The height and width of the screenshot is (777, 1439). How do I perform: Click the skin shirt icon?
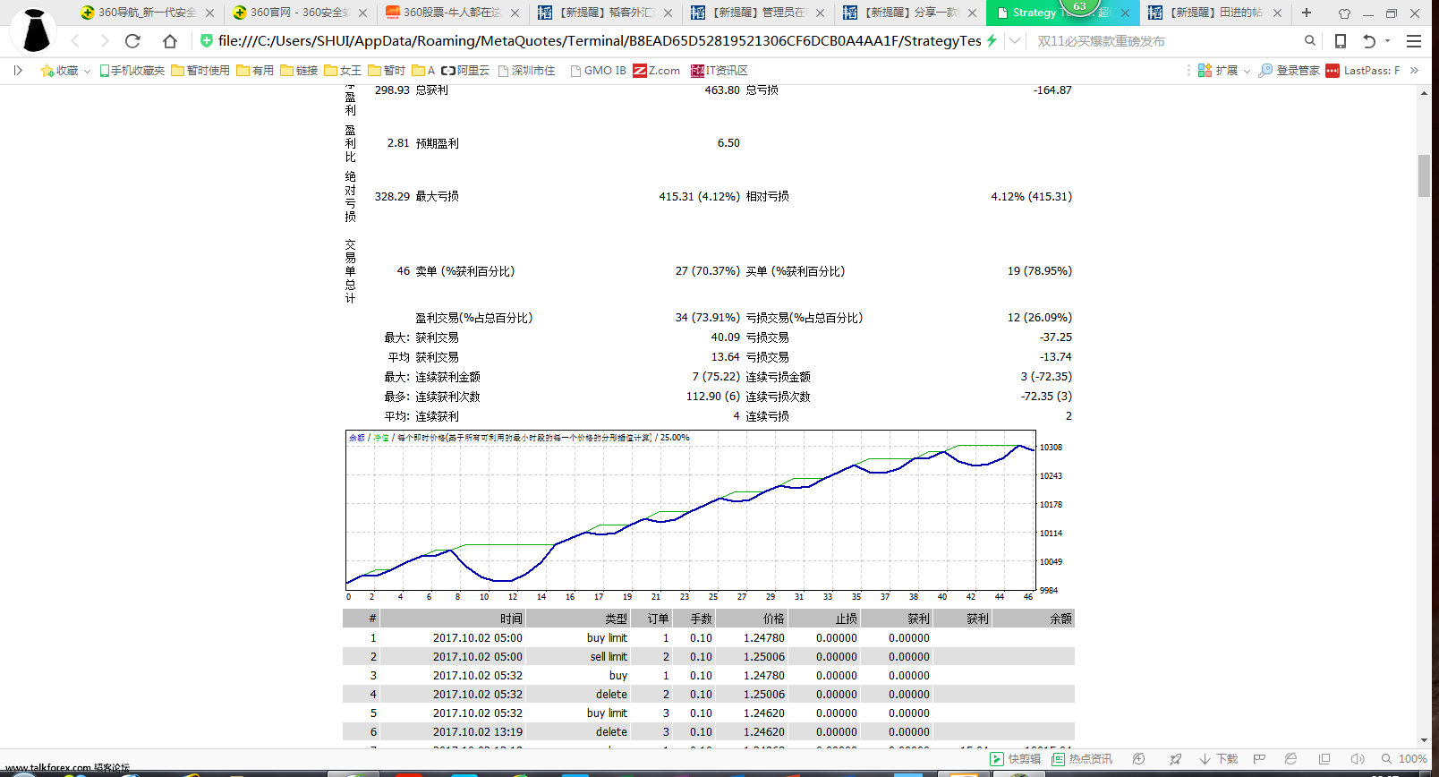click(x=1344, y=13)
